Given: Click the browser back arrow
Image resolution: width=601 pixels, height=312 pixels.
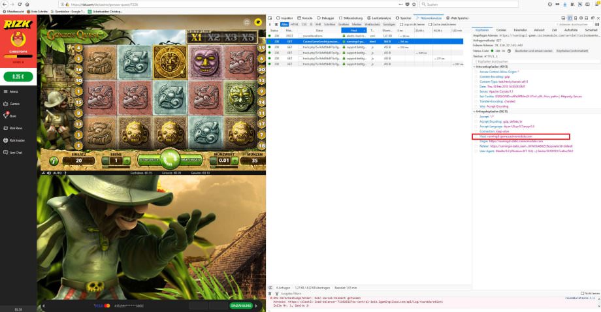Looking at the screenshot, I should pos(5,4).
